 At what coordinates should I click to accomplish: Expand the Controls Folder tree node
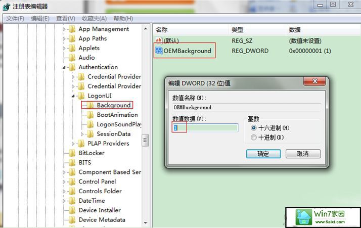pos(64,192)
